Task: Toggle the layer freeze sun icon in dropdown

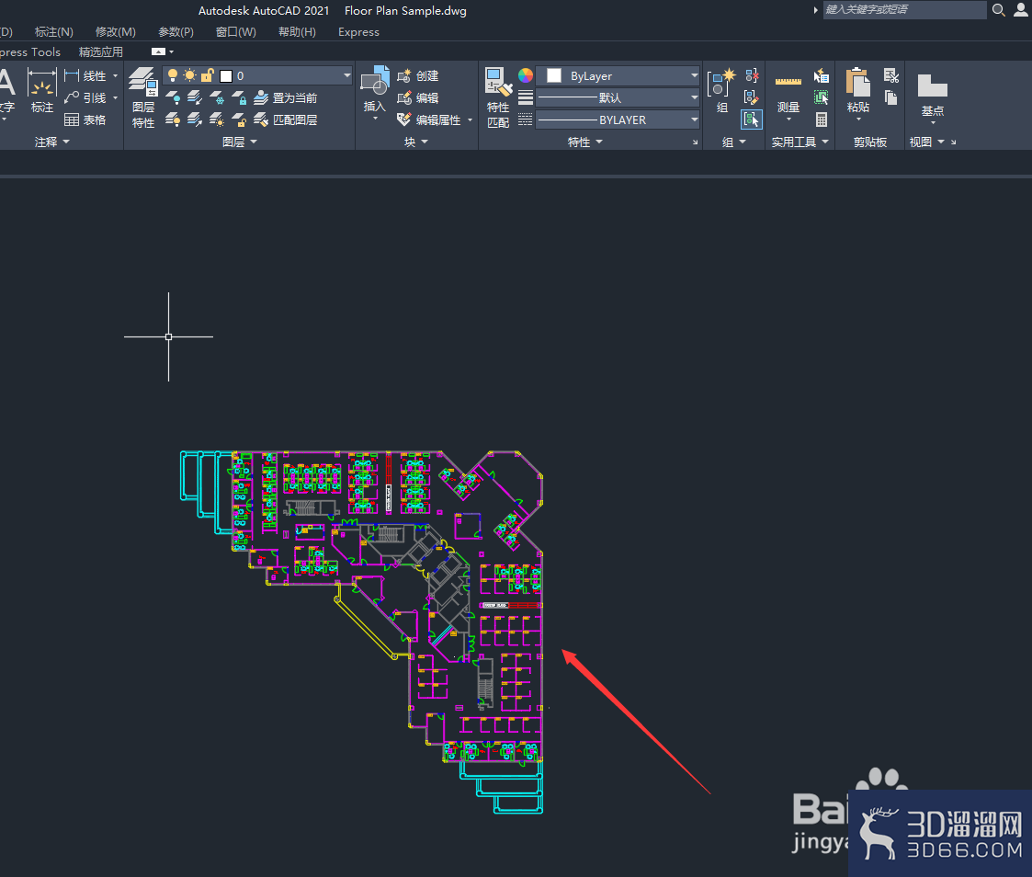Action: point(189,75)
